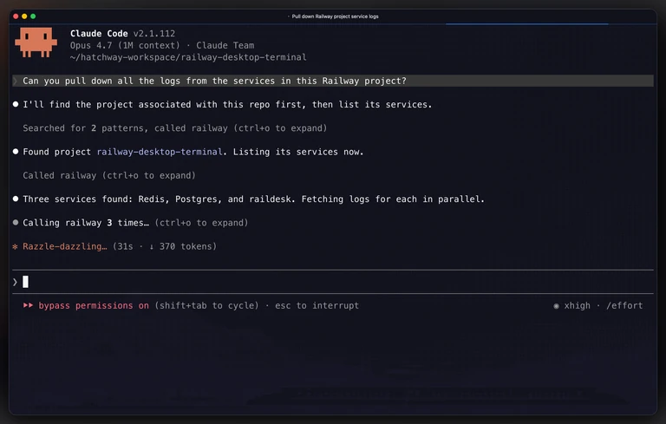This screenshot has height=424, width=666.
Task: Click the white bullet beside 'I'll find the project'
Action: [16, 105]
